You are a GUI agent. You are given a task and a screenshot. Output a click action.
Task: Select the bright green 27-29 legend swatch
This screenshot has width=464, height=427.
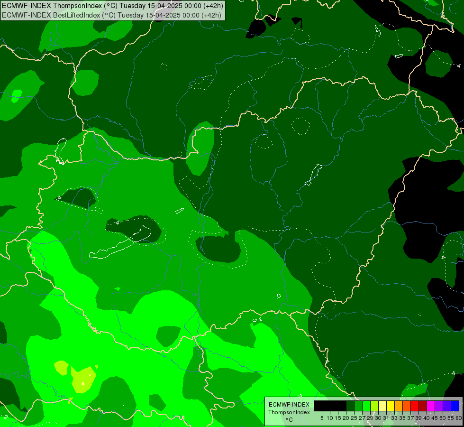click(366, 406)
